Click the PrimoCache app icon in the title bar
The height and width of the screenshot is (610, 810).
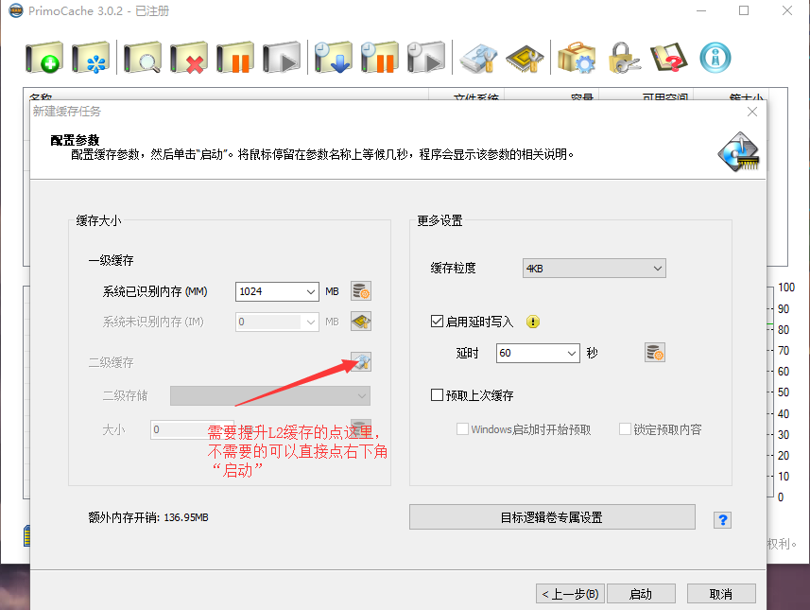(x=16, y=10)
